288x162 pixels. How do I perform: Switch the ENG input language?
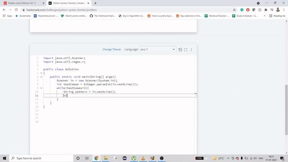[261, 158]
